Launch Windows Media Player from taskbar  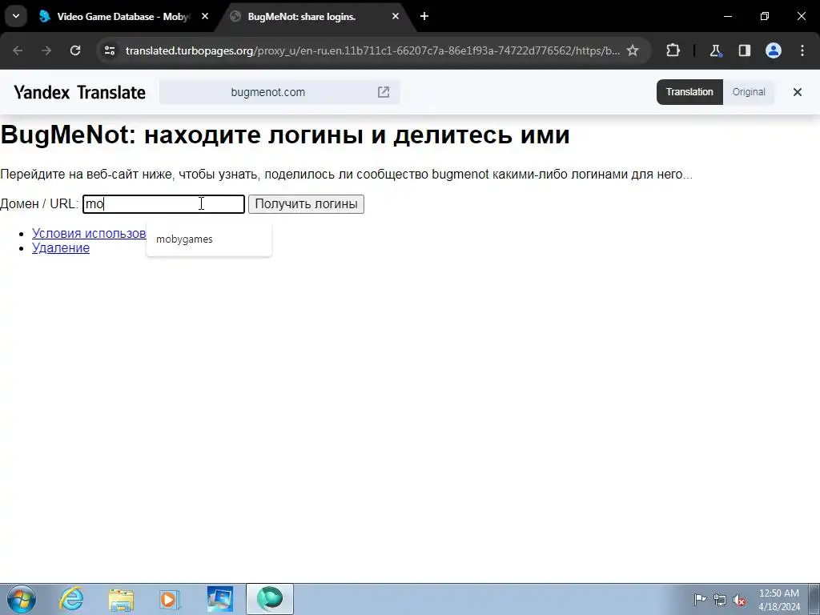(x=170, y=599)
